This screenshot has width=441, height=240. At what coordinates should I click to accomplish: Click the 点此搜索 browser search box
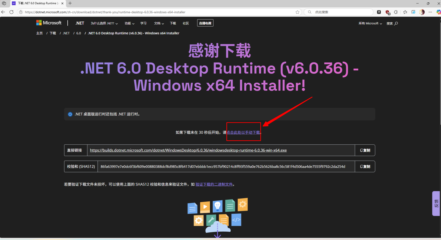(340, 12)
